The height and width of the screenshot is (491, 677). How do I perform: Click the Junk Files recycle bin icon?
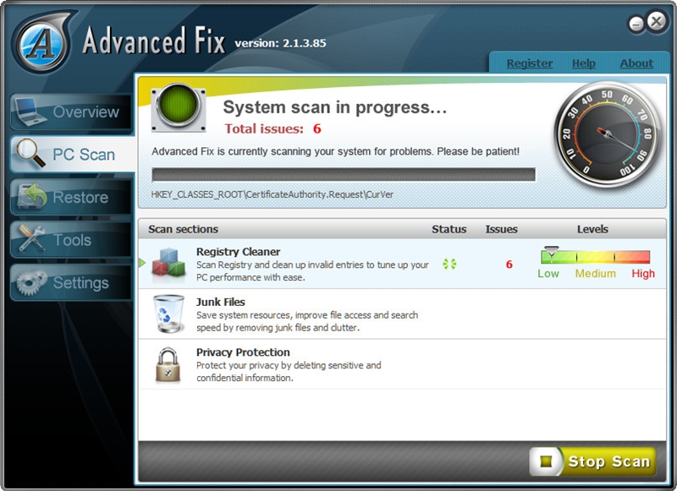click(x=168, y=314)
